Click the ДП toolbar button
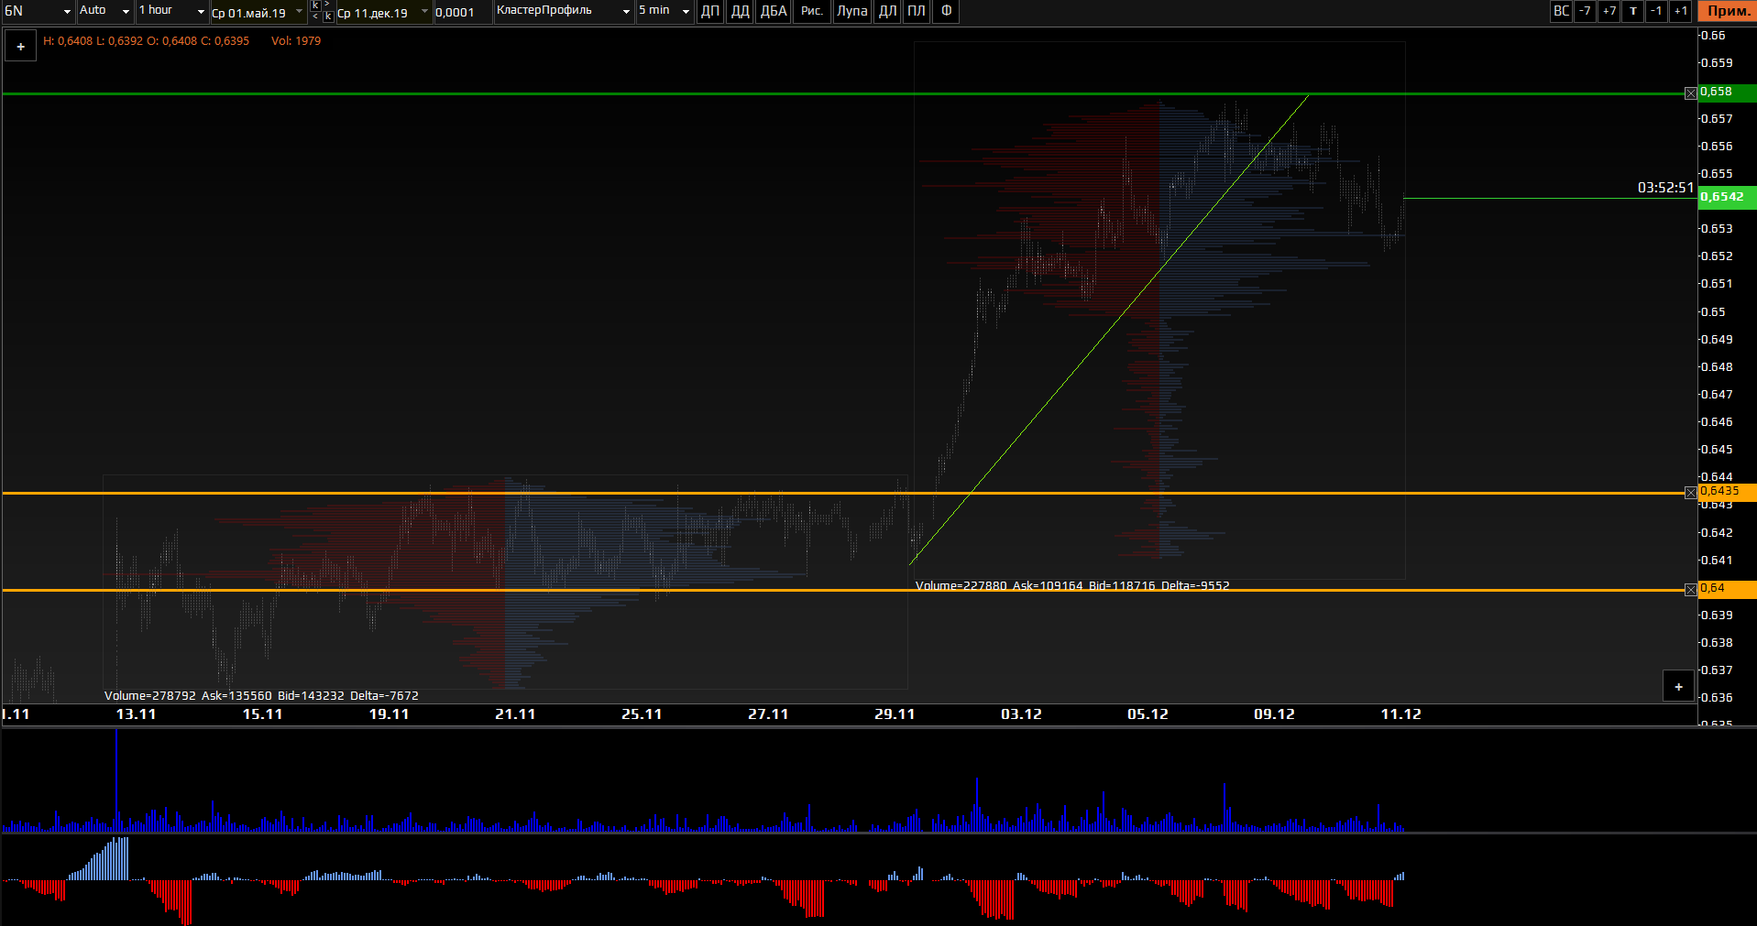 709,11
